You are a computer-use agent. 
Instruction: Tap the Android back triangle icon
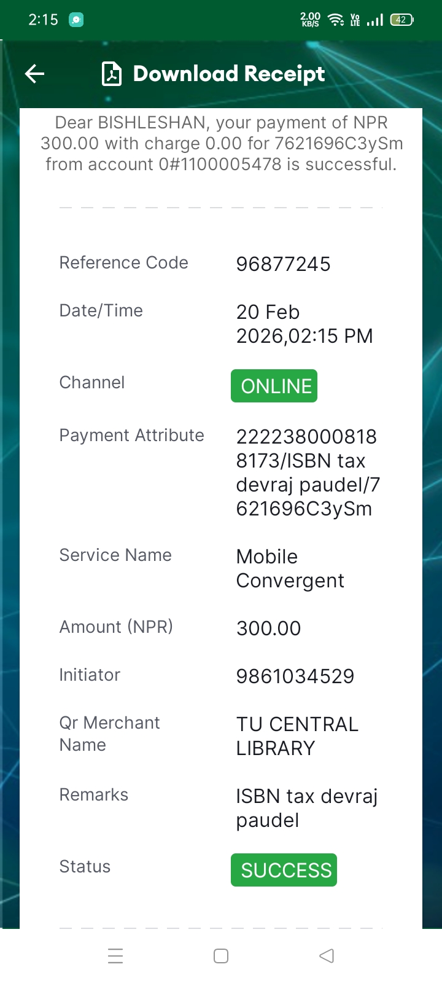(327, 956)
